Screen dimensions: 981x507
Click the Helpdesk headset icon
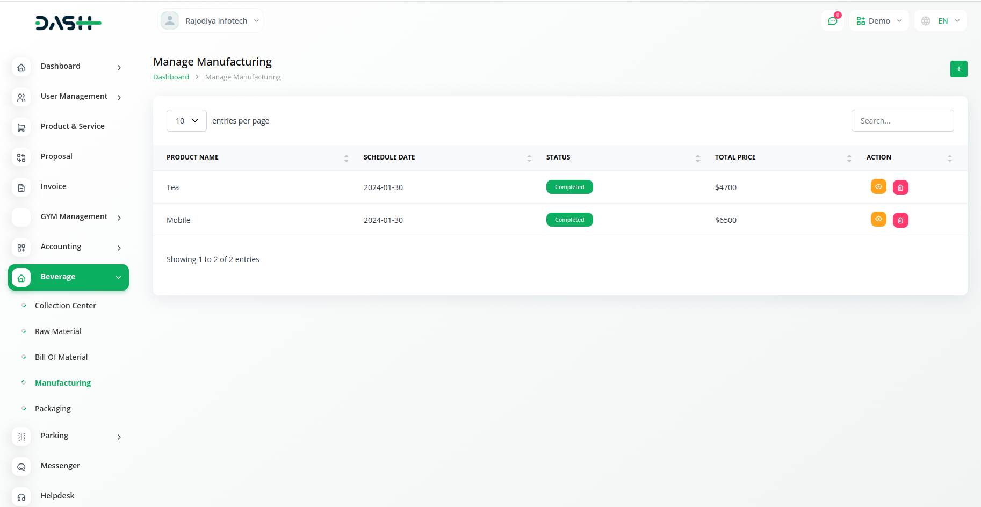21,497
